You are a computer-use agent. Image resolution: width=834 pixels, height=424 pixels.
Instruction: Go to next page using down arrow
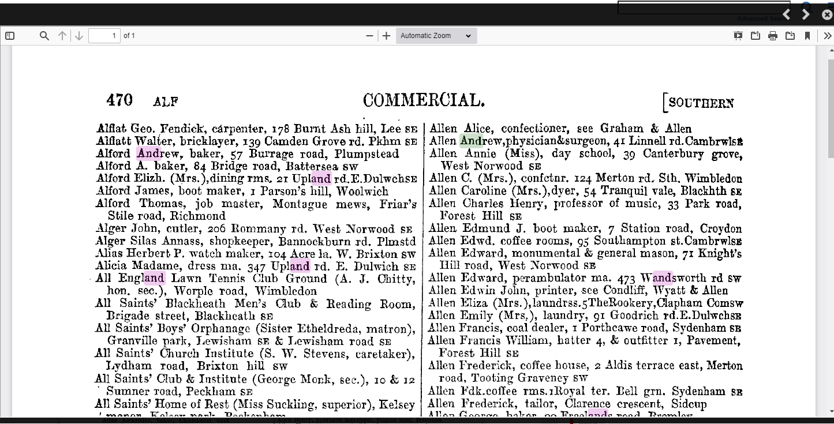79,36
